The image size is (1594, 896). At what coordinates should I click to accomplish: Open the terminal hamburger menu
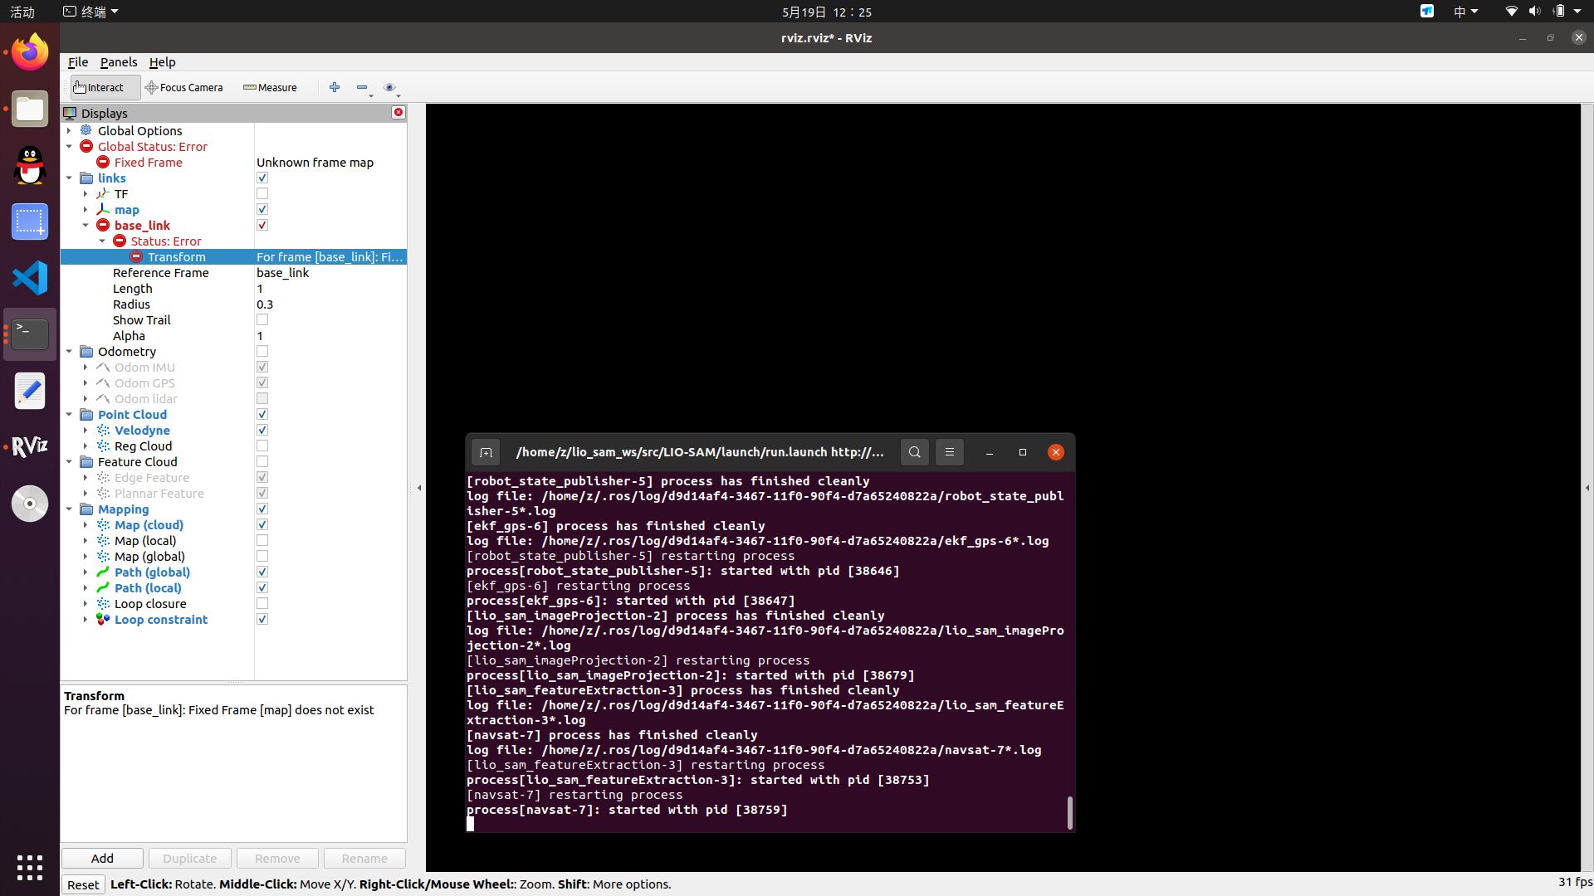[950, 452]
